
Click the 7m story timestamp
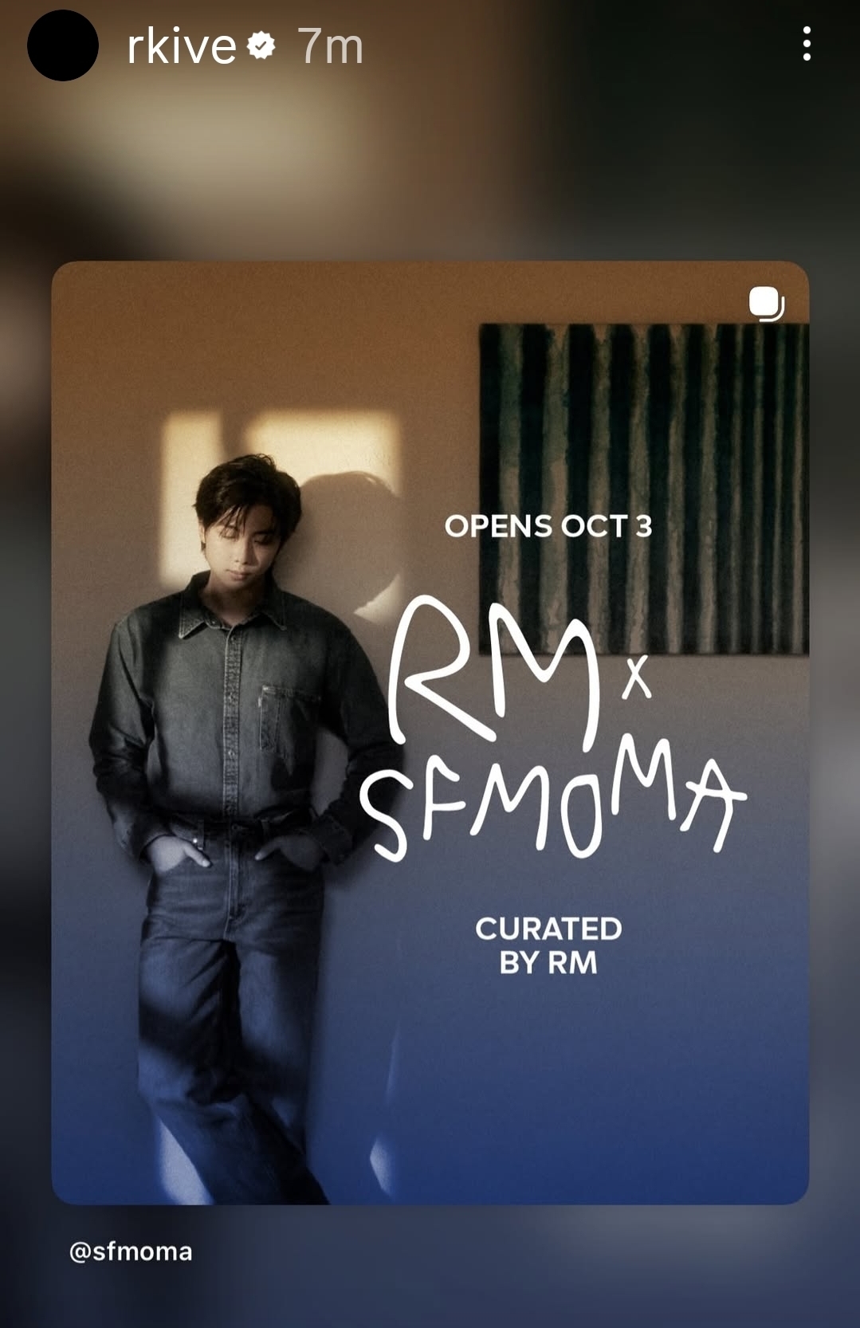coord(330,46)
